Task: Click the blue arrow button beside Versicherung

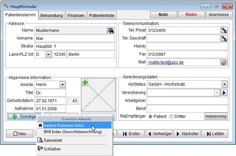Action: coord(224,93)
